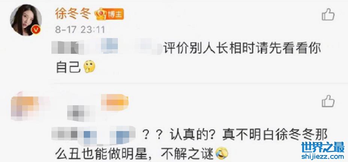Open the shijiezz.com link
Image resolution: width=348 pixels, height=162 pixels.
click(x=323, y=156)
